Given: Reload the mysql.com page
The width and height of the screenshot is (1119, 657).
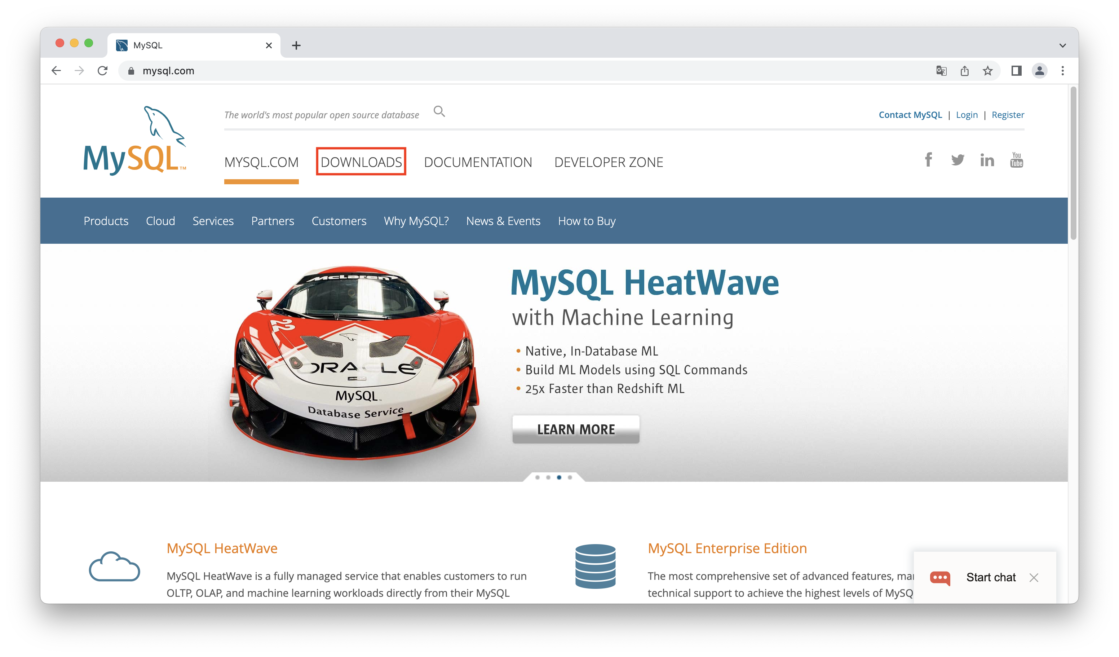Looking at the screenshot, I should [x=103, y=71].
